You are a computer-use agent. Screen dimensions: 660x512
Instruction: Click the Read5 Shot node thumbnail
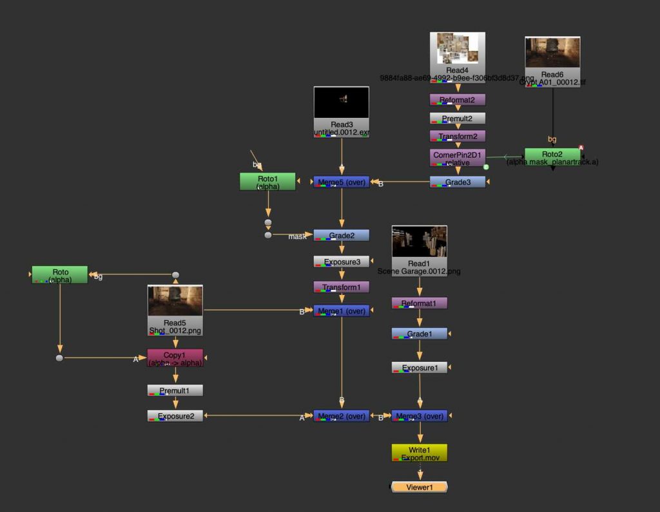click(175, 301)
